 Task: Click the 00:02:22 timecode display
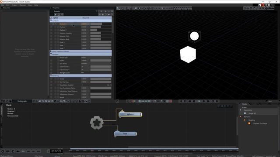(x=56, y=151)
